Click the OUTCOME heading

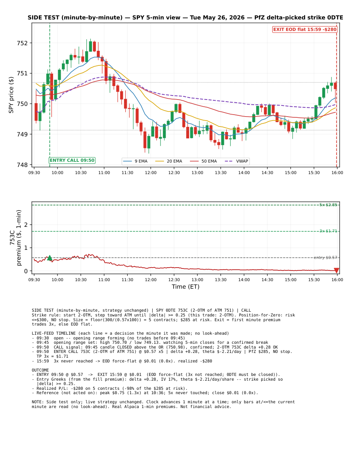40,370
